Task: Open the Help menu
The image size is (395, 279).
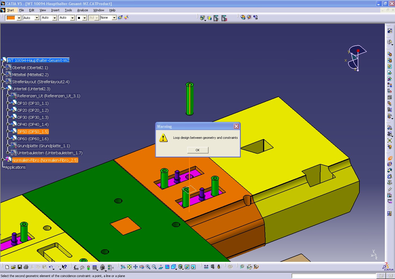Action: (x=112, y=10)
